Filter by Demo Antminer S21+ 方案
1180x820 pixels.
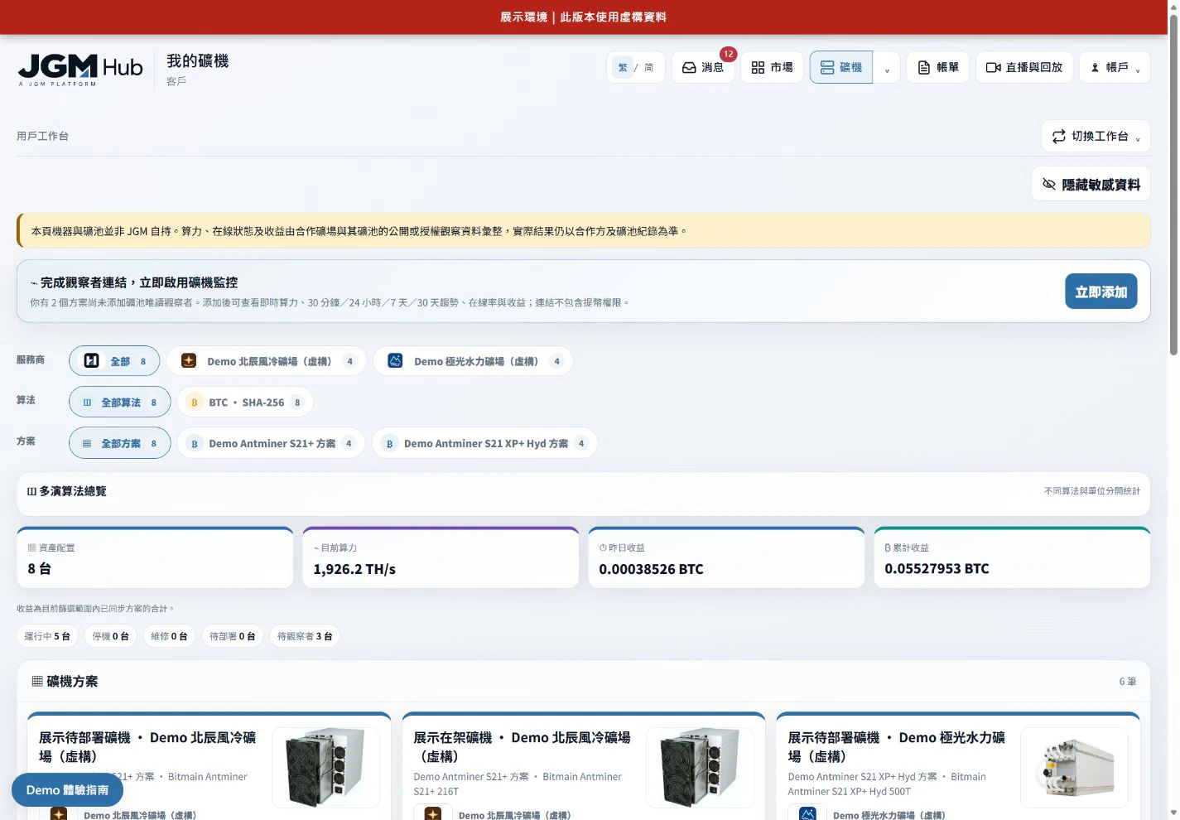pyautogui.click(x=271, y=443)
